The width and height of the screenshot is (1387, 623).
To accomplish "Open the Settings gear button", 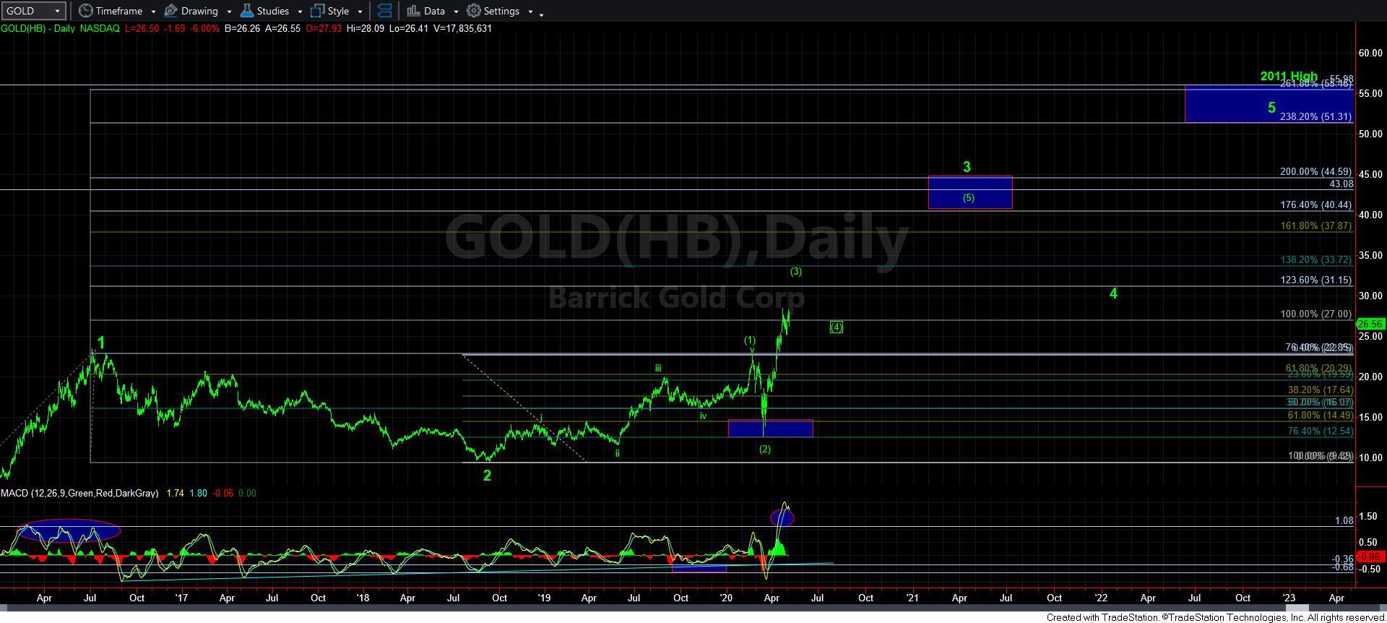I will coord(493,11).
